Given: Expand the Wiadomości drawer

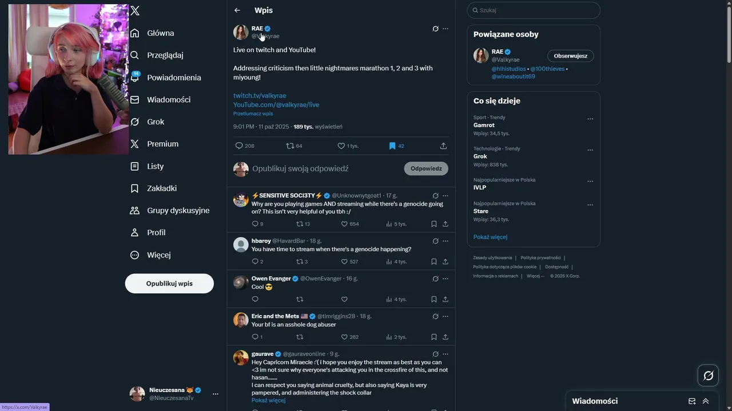Looking at the screenshot, I should pyautogui.click(x=706, y=401).
